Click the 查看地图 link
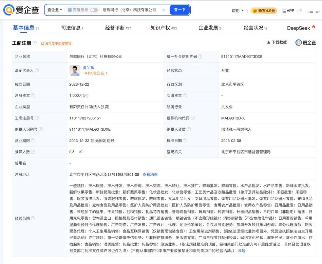Screen dimensions: 322x264 coord(150,175)
